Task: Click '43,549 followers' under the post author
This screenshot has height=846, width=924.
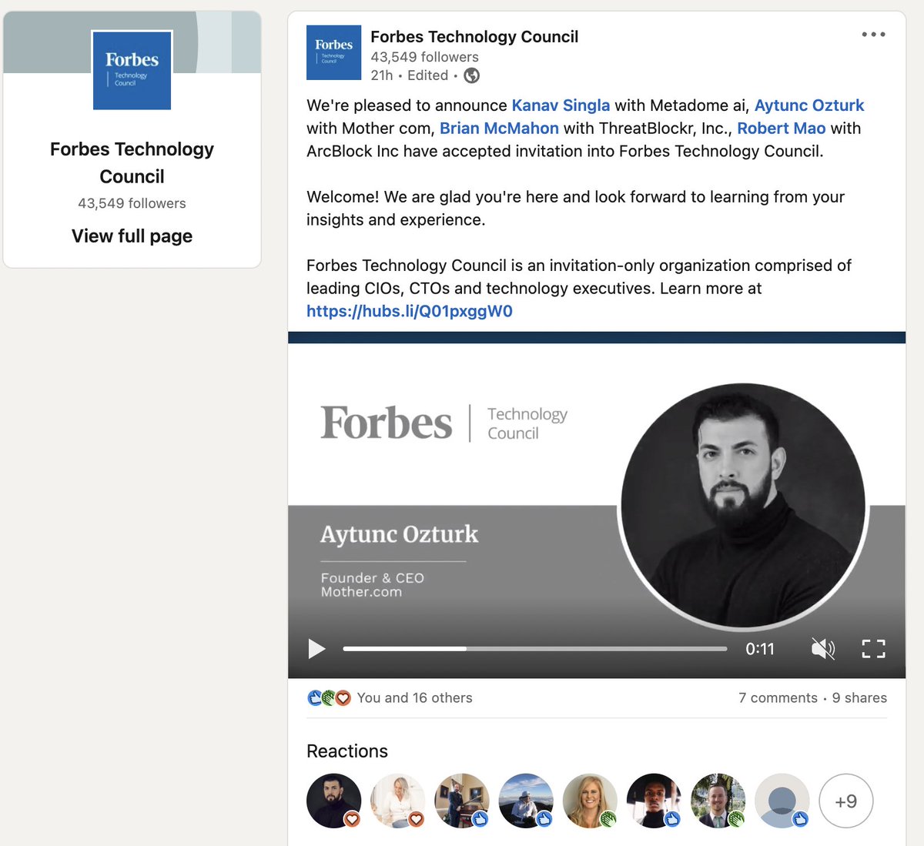Action: pyautogui.click(x=424, y=57)
